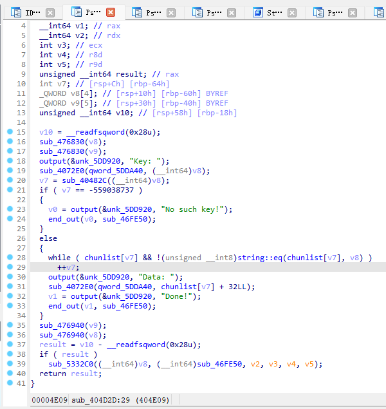
Task: Toggle breakpoint on line 39
Action: (10, 363)
